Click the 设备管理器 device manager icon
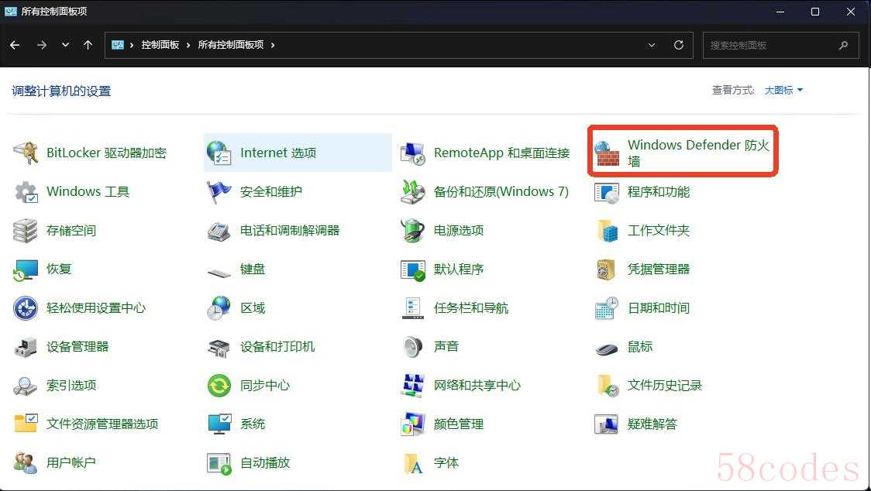Screen dimensions: 871x491 pos(26,347)
